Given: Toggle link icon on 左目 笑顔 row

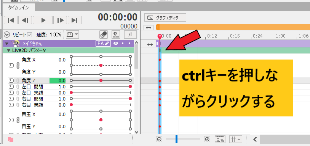Looking at the screenshot, I should coord(18,93).
